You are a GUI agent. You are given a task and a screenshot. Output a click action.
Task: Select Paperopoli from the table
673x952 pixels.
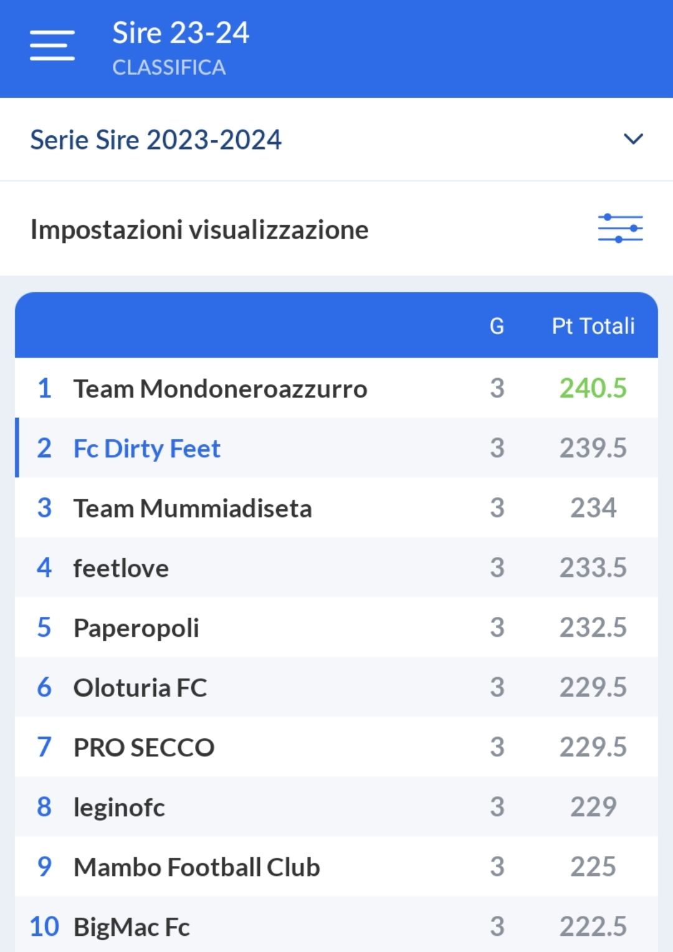136,627
